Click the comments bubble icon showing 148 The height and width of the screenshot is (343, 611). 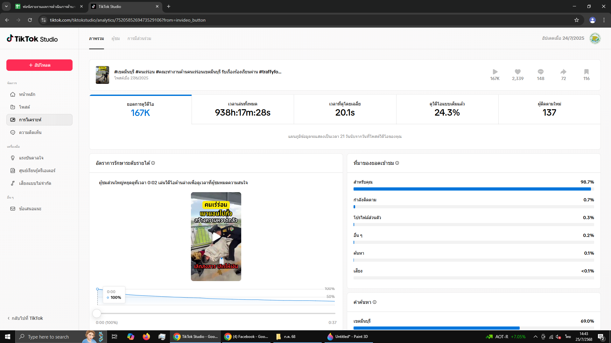pyautogui.click(x=541, y=72)
